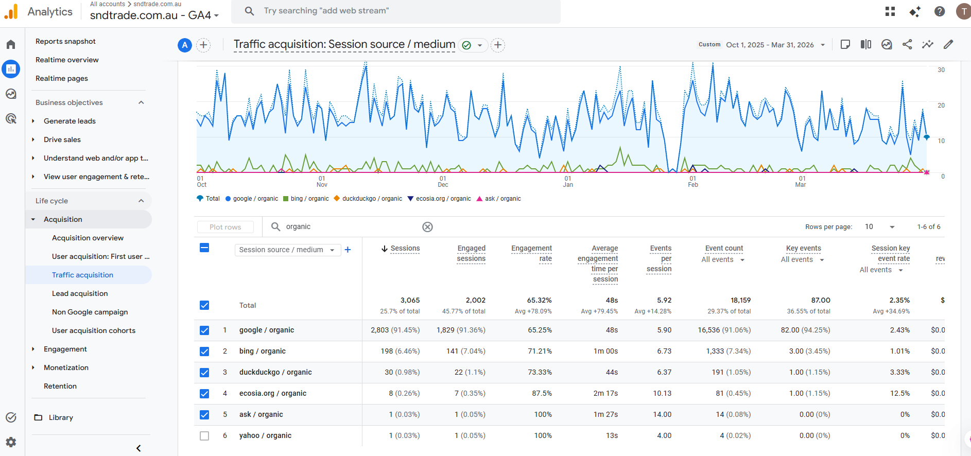Click the search magnifier in header
The height and width of the screenshot is (456, 971).
coord(250,11)
